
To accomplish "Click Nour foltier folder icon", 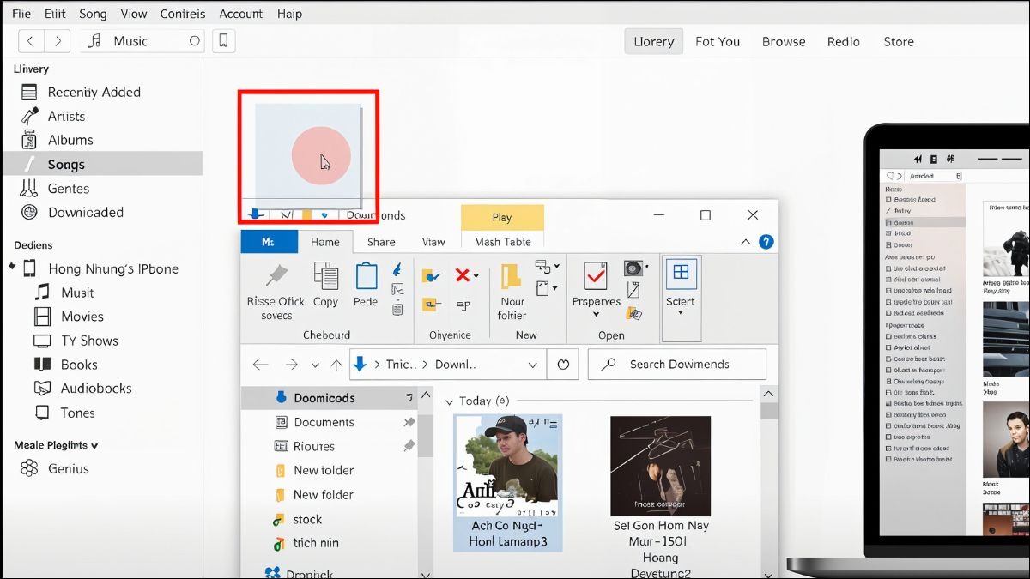I will click(x=512, y=277).
